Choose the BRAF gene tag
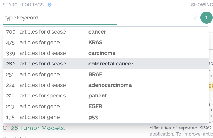The height and width of the screenshot is (138, 213). pyautogui.click(x=95, y=74)
